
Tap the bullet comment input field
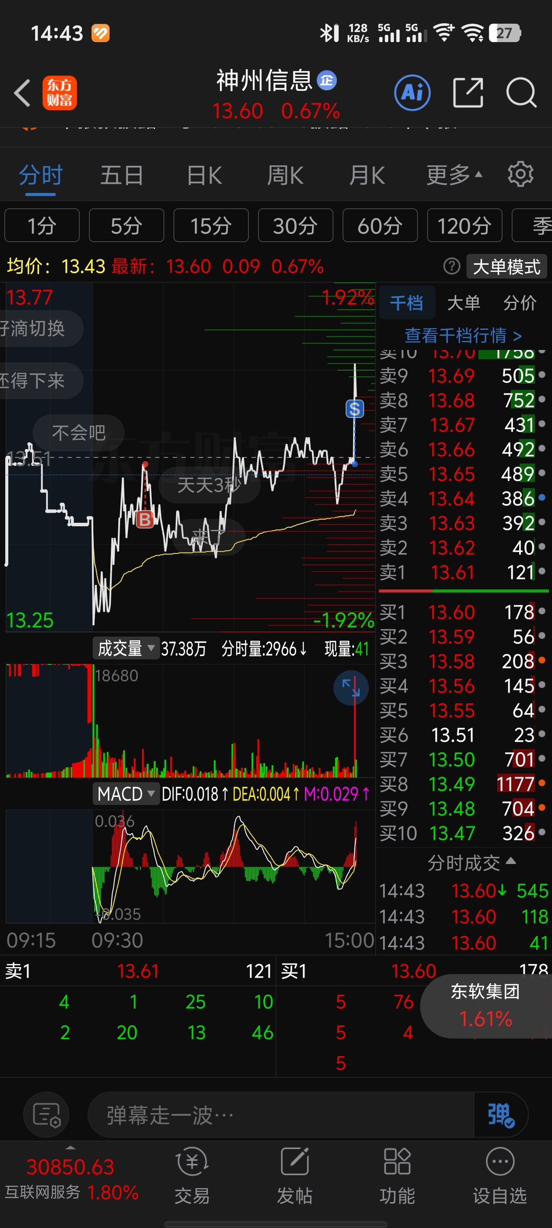point(281,1114)
